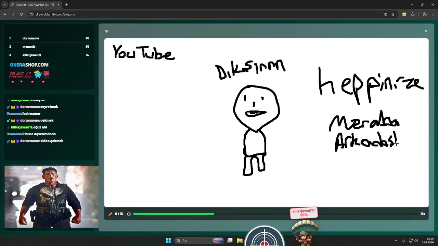Viewport: 438px width, 246px height.
Task: Click mematib's score 85
Action: tap(87, 46)
